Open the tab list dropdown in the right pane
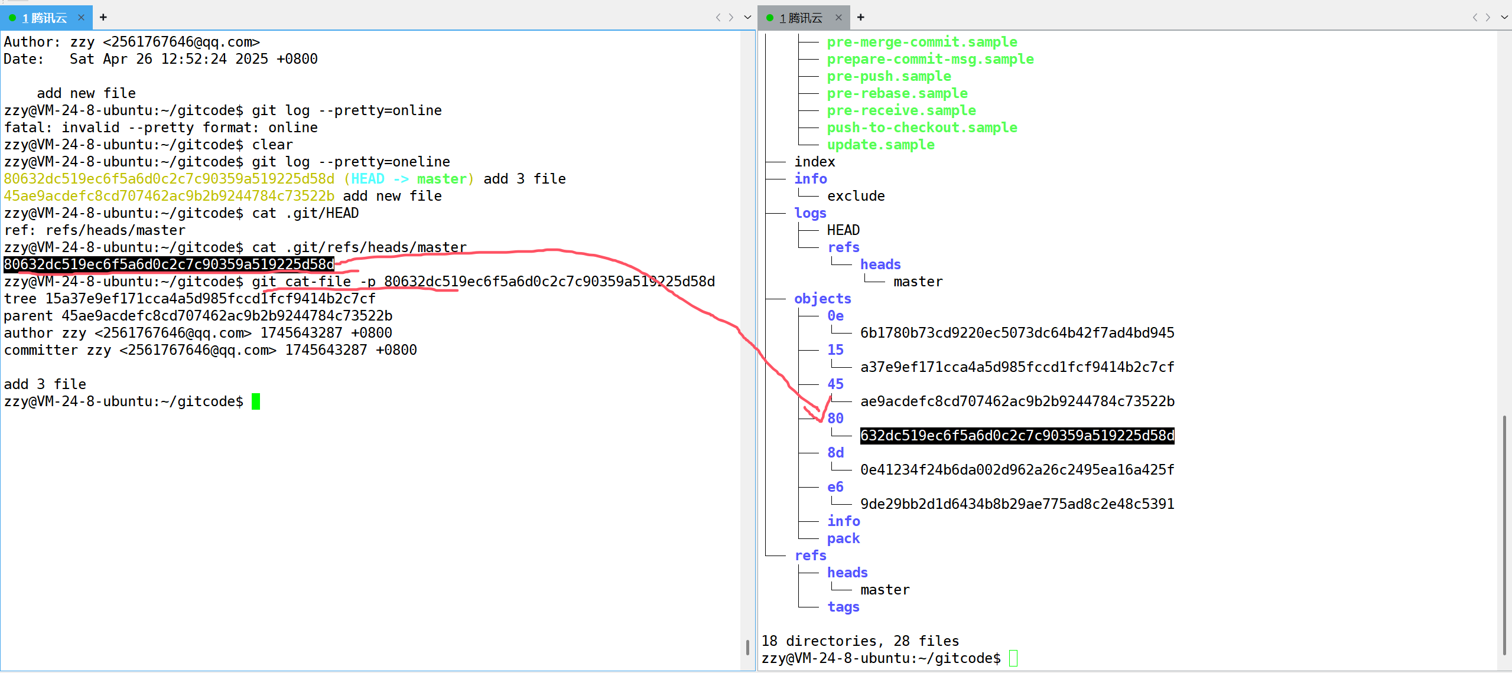Screen dimensions: 1512x673 (x=1504, y=17)
